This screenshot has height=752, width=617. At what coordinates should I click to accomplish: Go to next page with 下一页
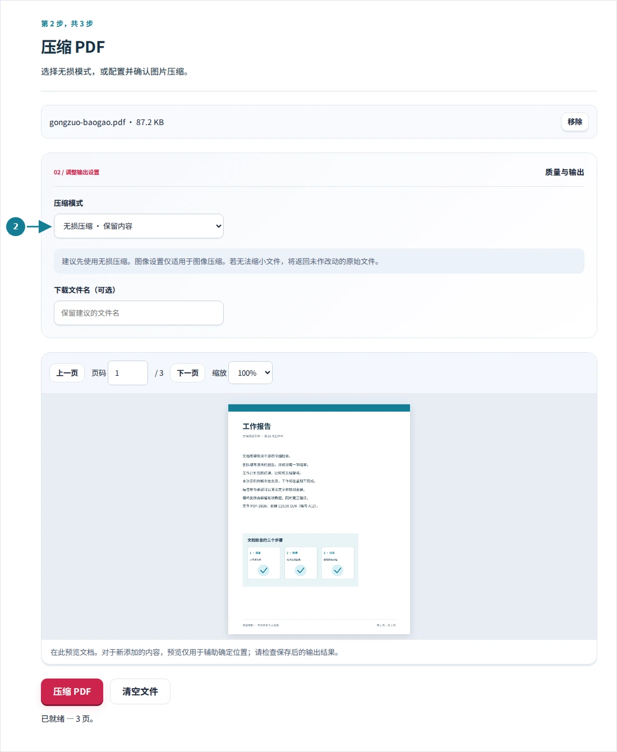188,373
